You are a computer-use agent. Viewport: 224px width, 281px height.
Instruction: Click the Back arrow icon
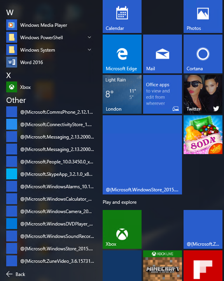[x=9, y=274]
